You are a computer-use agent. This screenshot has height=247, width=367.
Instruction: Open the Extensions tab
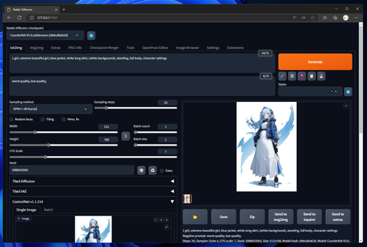pos(235,48)
